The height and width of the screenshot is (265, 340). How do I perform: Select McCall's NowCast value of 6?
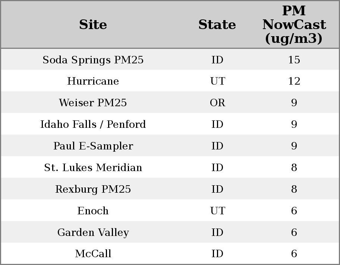coord(294,254)
